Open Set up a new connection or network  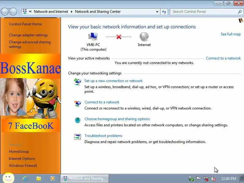[x=113, y=81]
